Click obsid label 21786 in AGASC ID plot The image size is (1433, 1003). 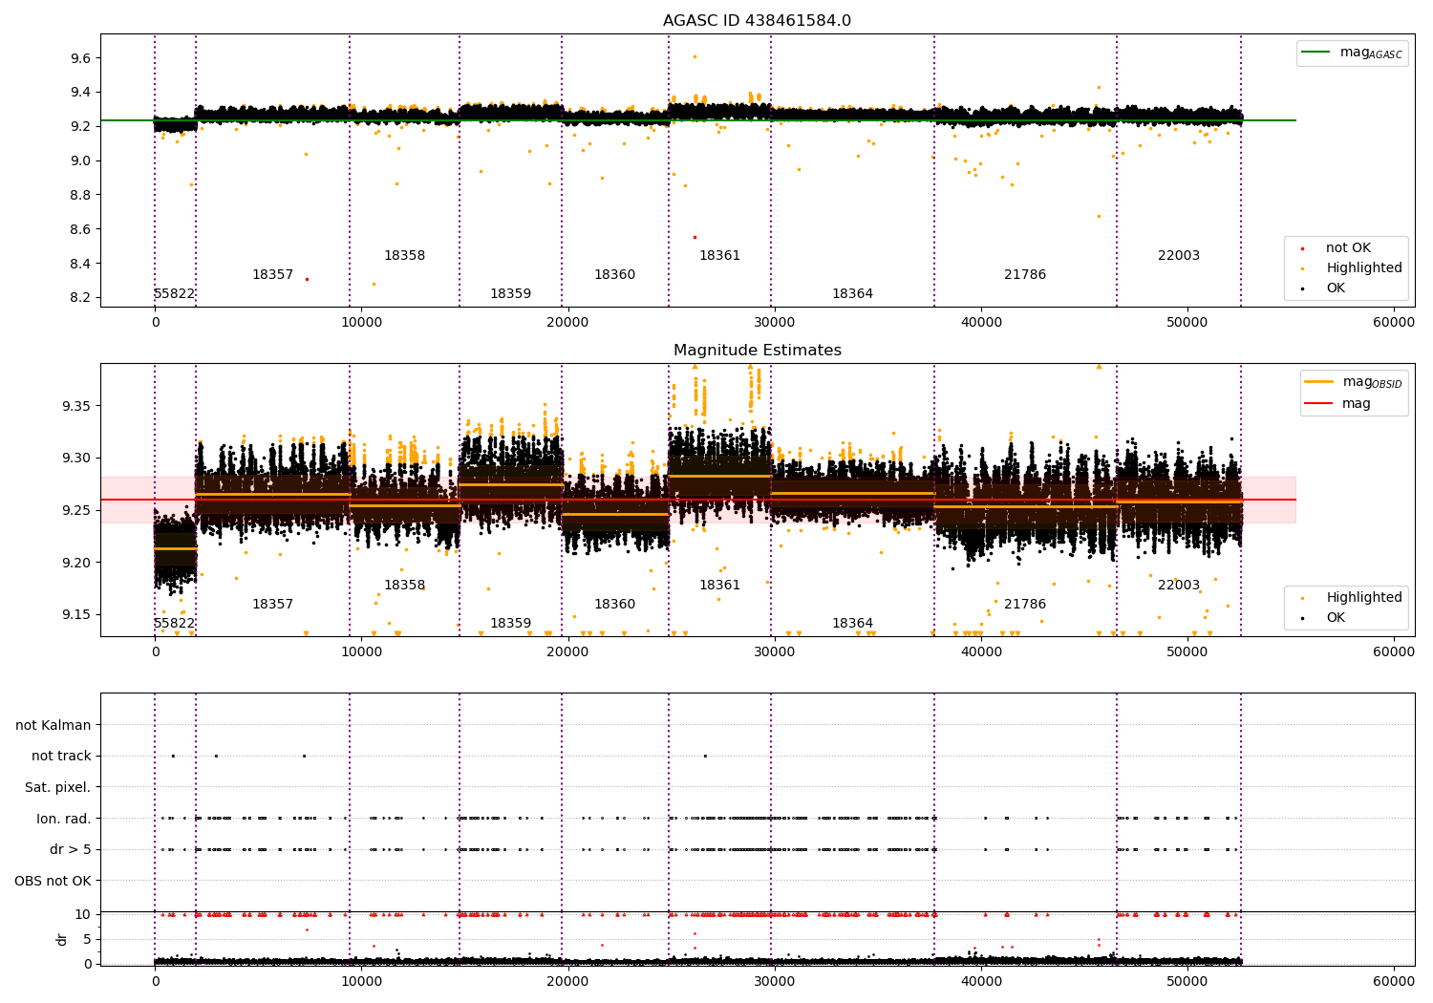pyautogui.click(x=1025, y=275)
